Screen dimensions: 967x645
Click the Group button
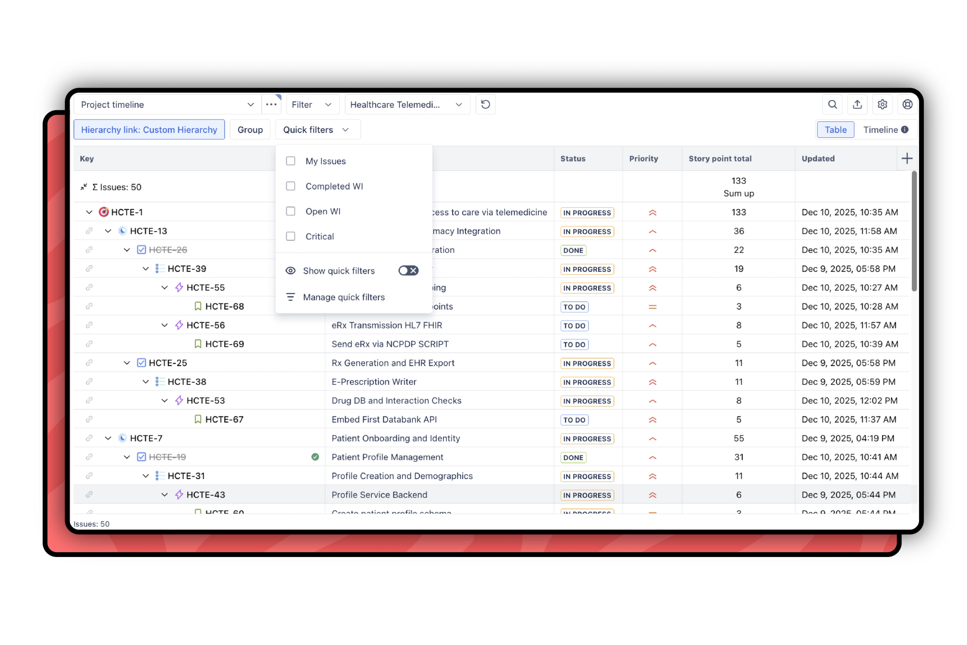tap(250, 130)
